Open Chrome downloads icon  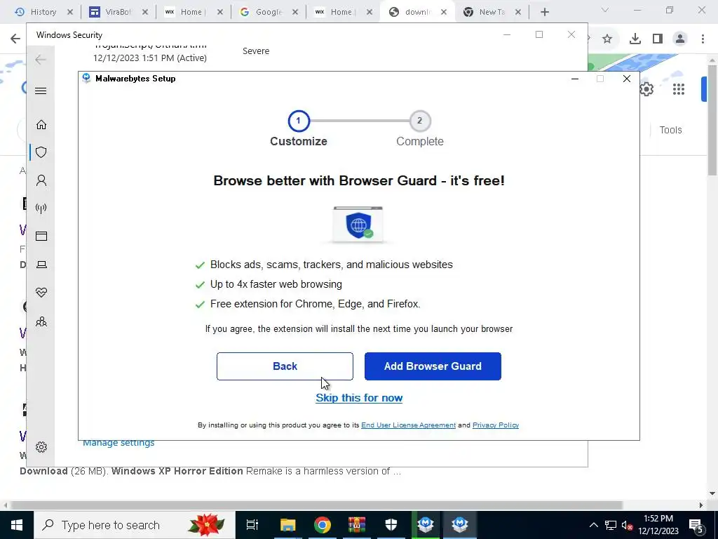tap(635, 39)
